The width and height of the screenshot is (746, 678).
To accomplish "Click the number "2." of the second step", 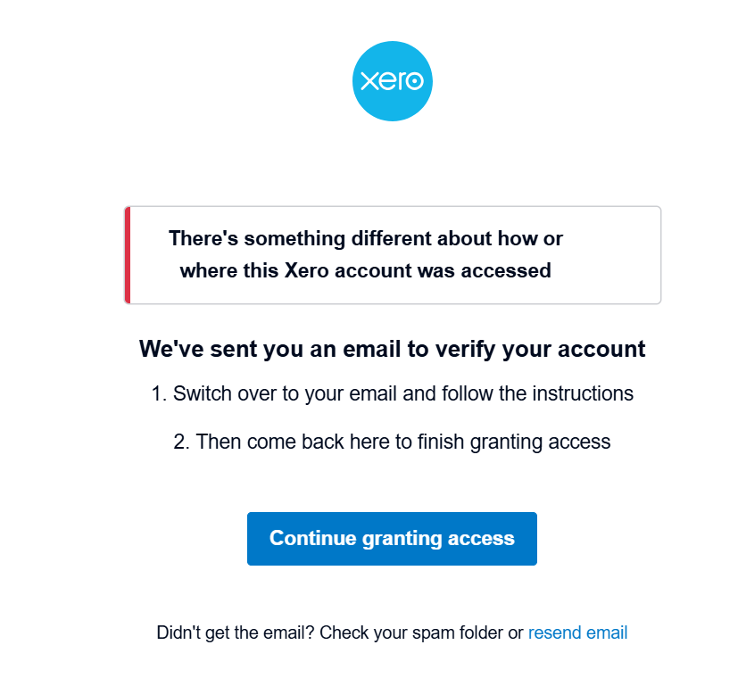I will [182, 442].
